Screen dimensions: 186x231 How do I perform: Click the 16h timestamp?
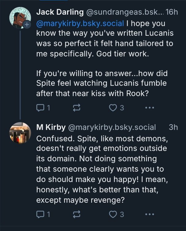[x=172, y=12]
